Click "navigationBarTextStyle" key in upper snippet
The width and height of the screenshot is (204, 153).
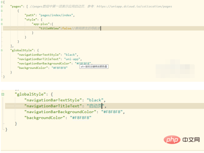click(39, 55)
